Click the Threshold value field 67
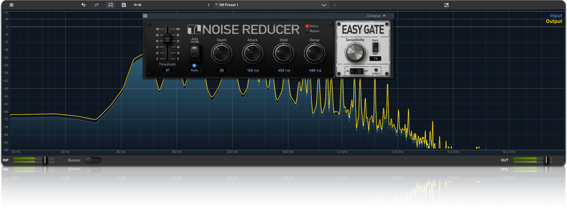 point(167,70)
